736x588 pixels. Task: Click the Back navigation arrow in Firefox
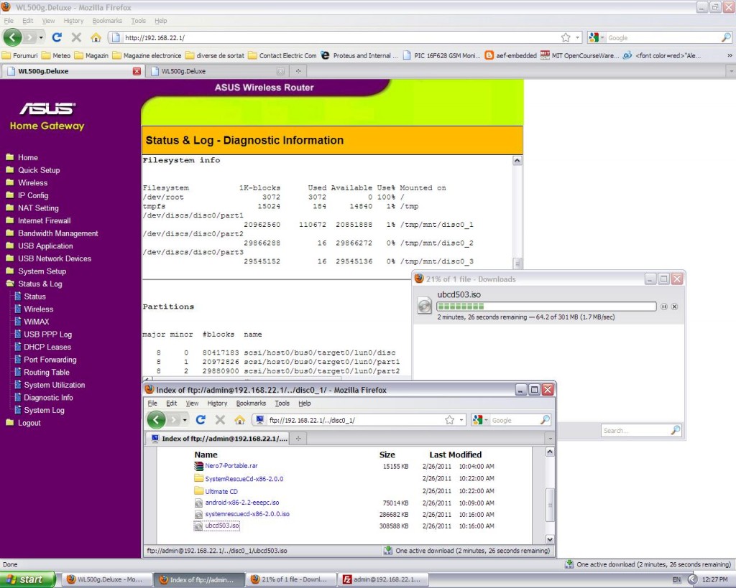[12, 37]
